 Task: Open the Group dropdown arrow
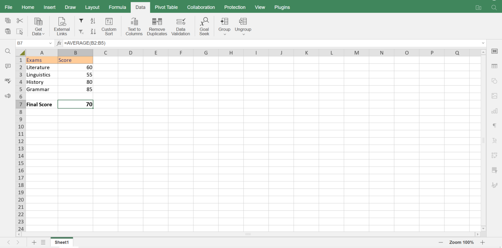point(225,34)
